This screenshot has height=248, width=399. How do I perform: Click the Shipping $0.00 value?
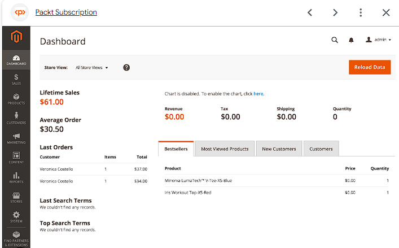click(x=287, y=117)
